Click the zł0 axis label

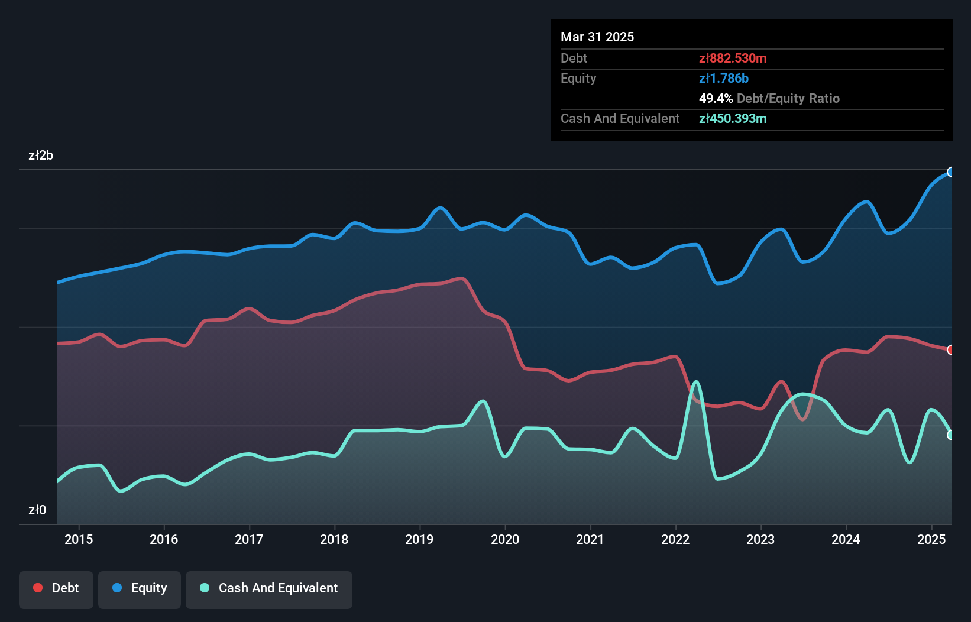(37, 510)
